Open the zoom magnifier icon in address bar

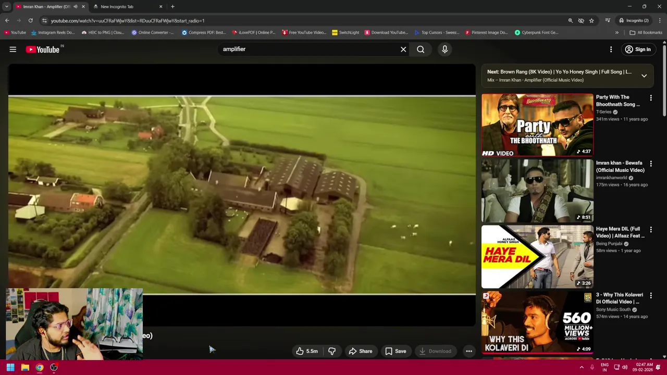tap(571, 21)
